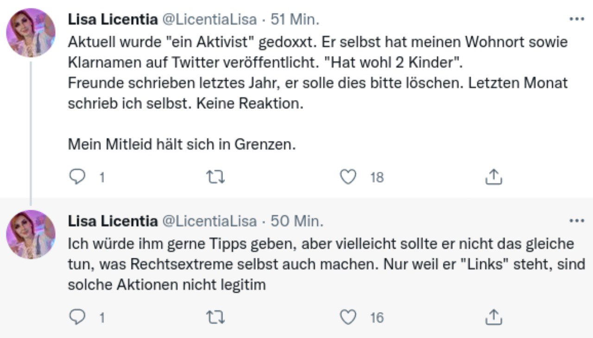The width and height of the screenshot is (593, 338).
Task: Open more options on the 51 Min. tweet
Action: [x=576, y=20]
